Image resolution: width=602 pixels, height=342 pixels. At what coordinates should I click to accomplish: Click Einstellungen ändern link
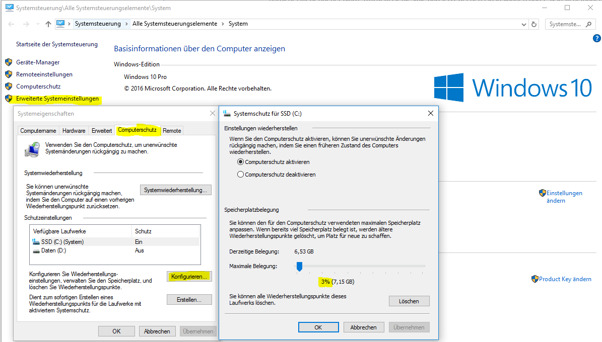[x=564, y=197]
